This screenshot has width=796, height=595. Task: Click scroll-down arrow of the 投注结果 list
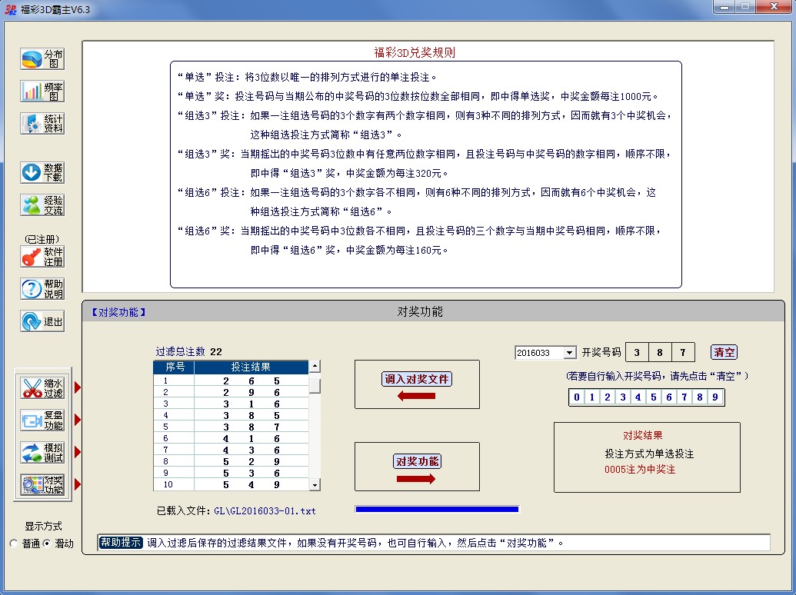[x=315, y=484]
